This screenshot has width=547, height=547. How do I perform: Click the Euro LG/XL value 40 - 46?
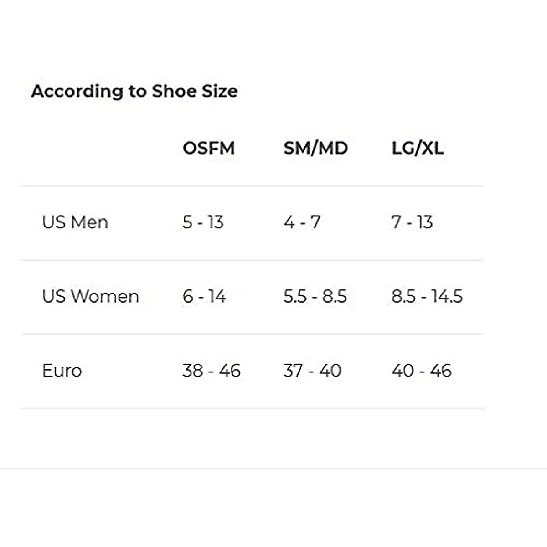422,371
